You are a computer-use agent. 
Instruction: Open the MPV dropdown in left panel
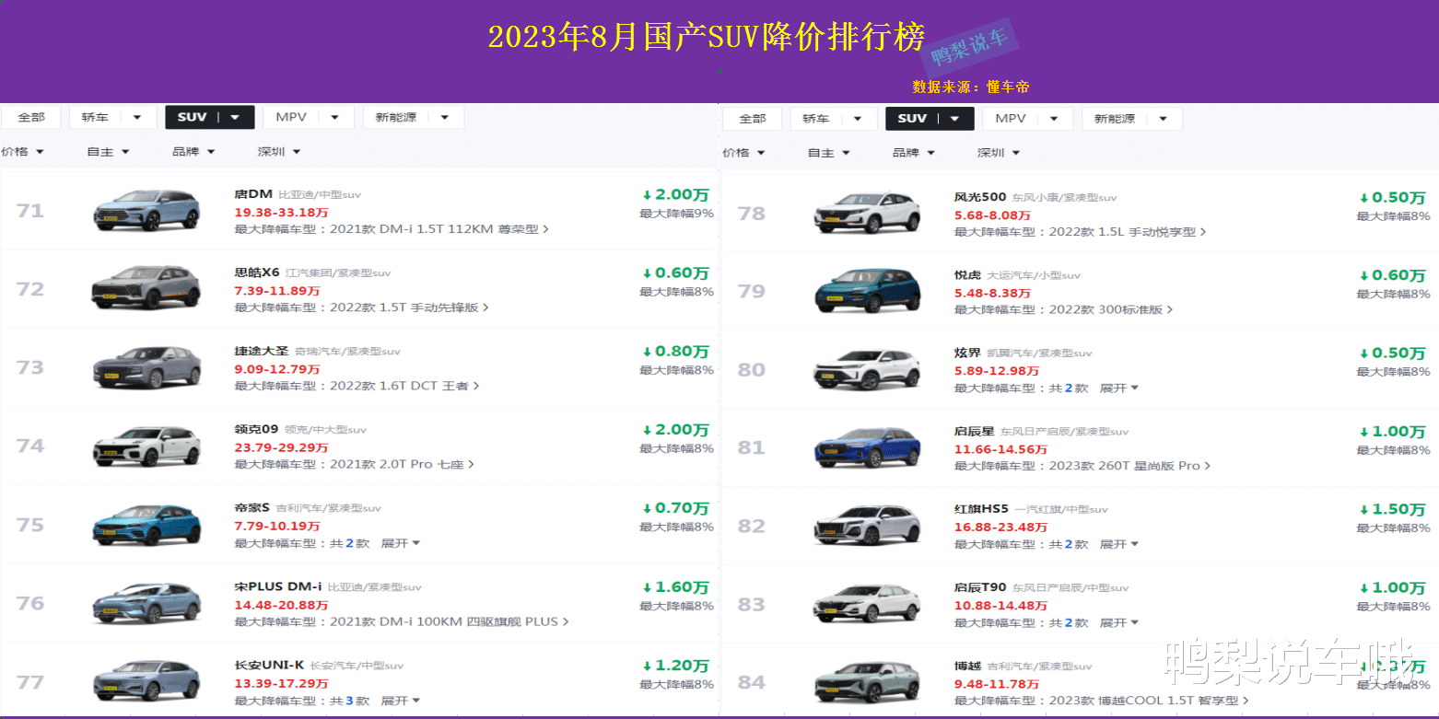[x=308, y=117]
